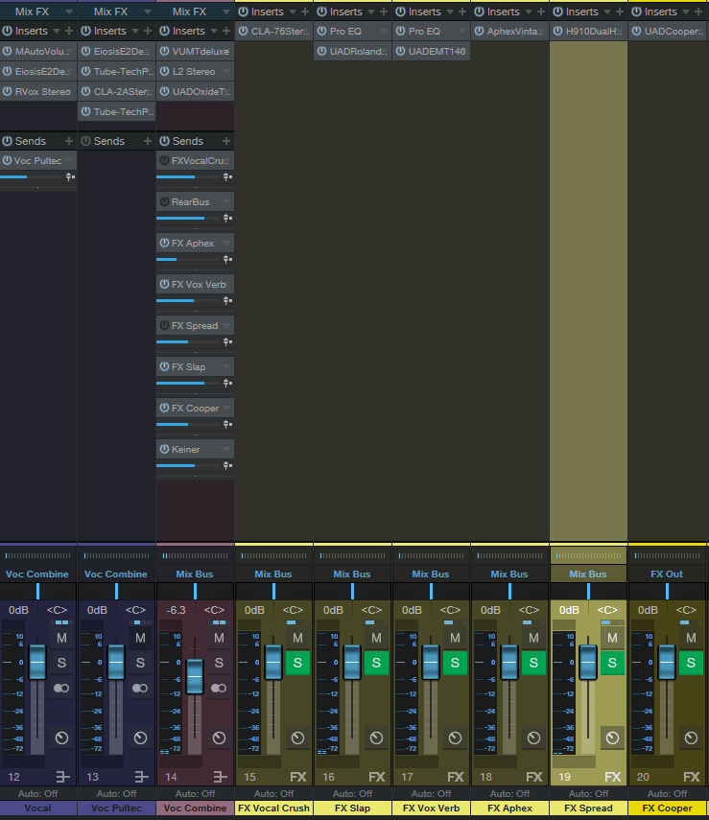Toggle channel mode on the Voc Pultec channel

pyautogui.click(x=140, y=689)
